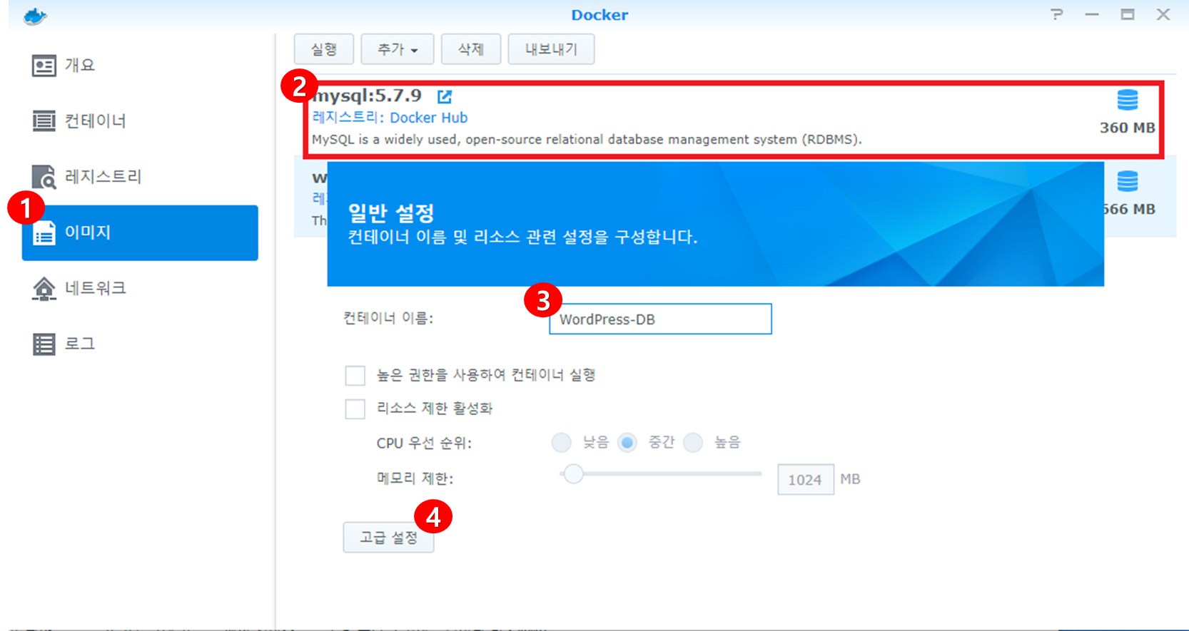1189x631 pixels.
Task: Click the 1024 MB memory value field
Action: pyautogui.click(x=806, y=480)
